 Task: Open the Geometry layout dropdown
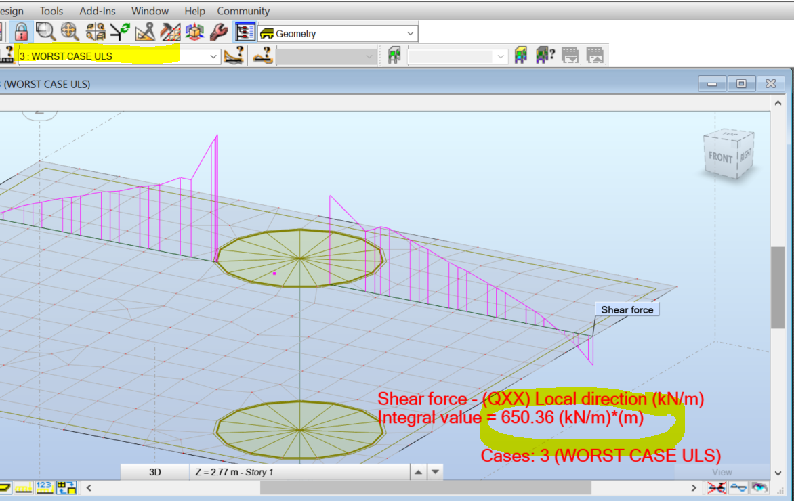point(409,32)
